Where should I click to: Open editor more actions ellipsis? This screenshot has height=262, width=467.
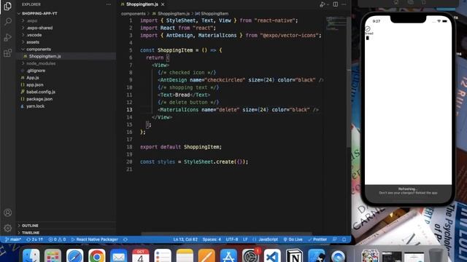pyautogui.click(x=344, y=4)
